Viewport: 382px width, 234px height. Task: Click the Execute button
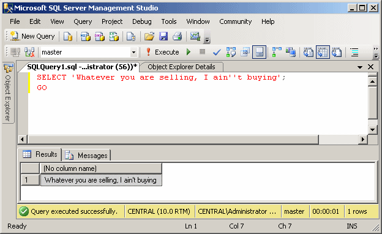[x=162, y=52]
